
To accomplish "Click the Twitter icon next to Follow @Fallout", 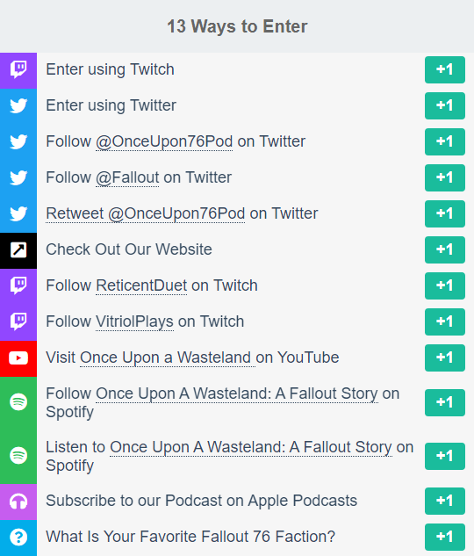I will click(18, 177).
